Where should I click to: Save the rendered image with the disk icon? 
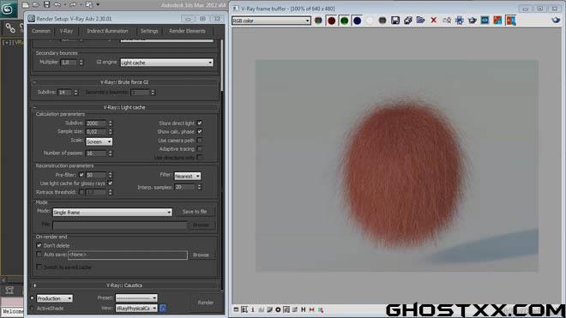[395, 21]
